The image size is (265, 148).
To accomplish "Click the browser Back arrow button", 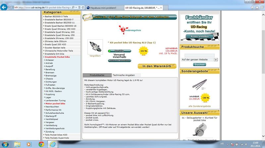I will coord(4,7).
